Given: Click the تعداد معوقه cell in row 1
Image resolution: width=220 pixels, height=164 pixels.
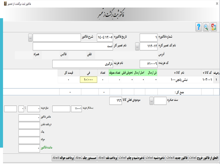Looking at the screenshot, I should point(115,80).
